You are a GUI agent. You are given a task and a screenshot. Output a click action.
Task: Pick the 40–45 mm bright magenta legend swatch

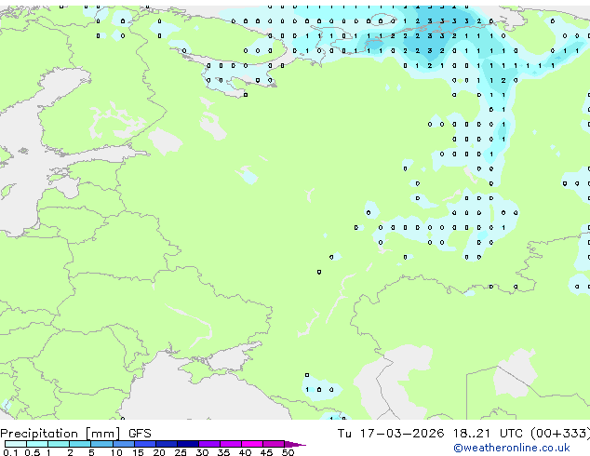coord(252,444)
